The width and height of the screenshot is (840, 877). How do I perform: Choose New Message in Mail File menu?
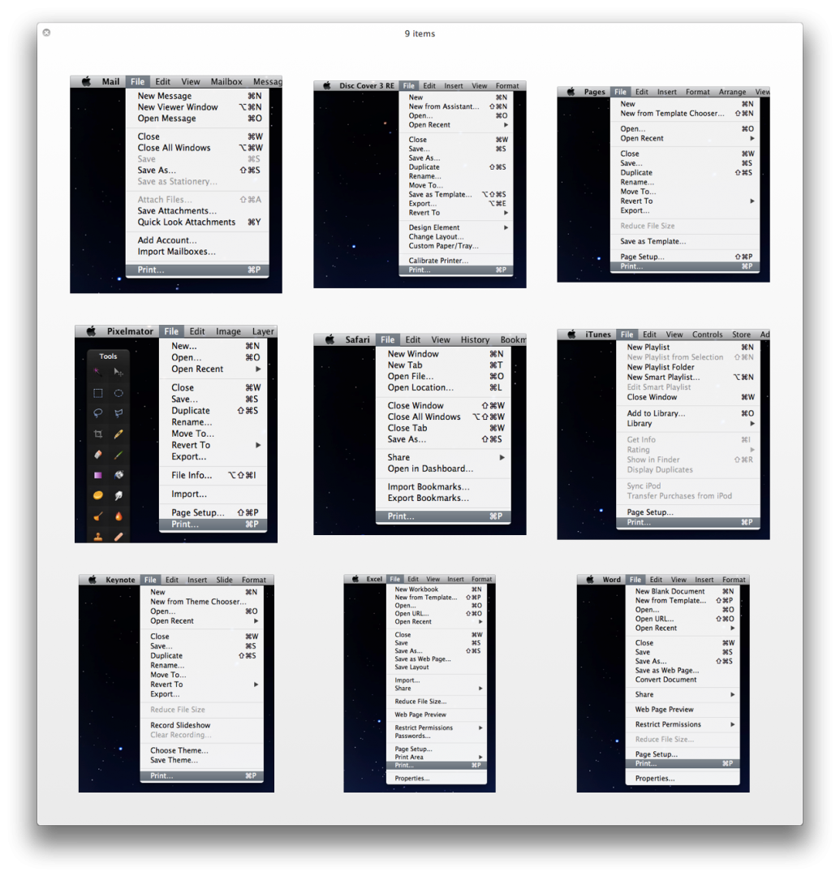point(197,96)
